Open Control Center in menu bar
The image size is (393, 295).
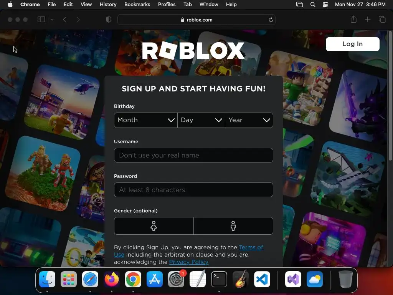325,4
